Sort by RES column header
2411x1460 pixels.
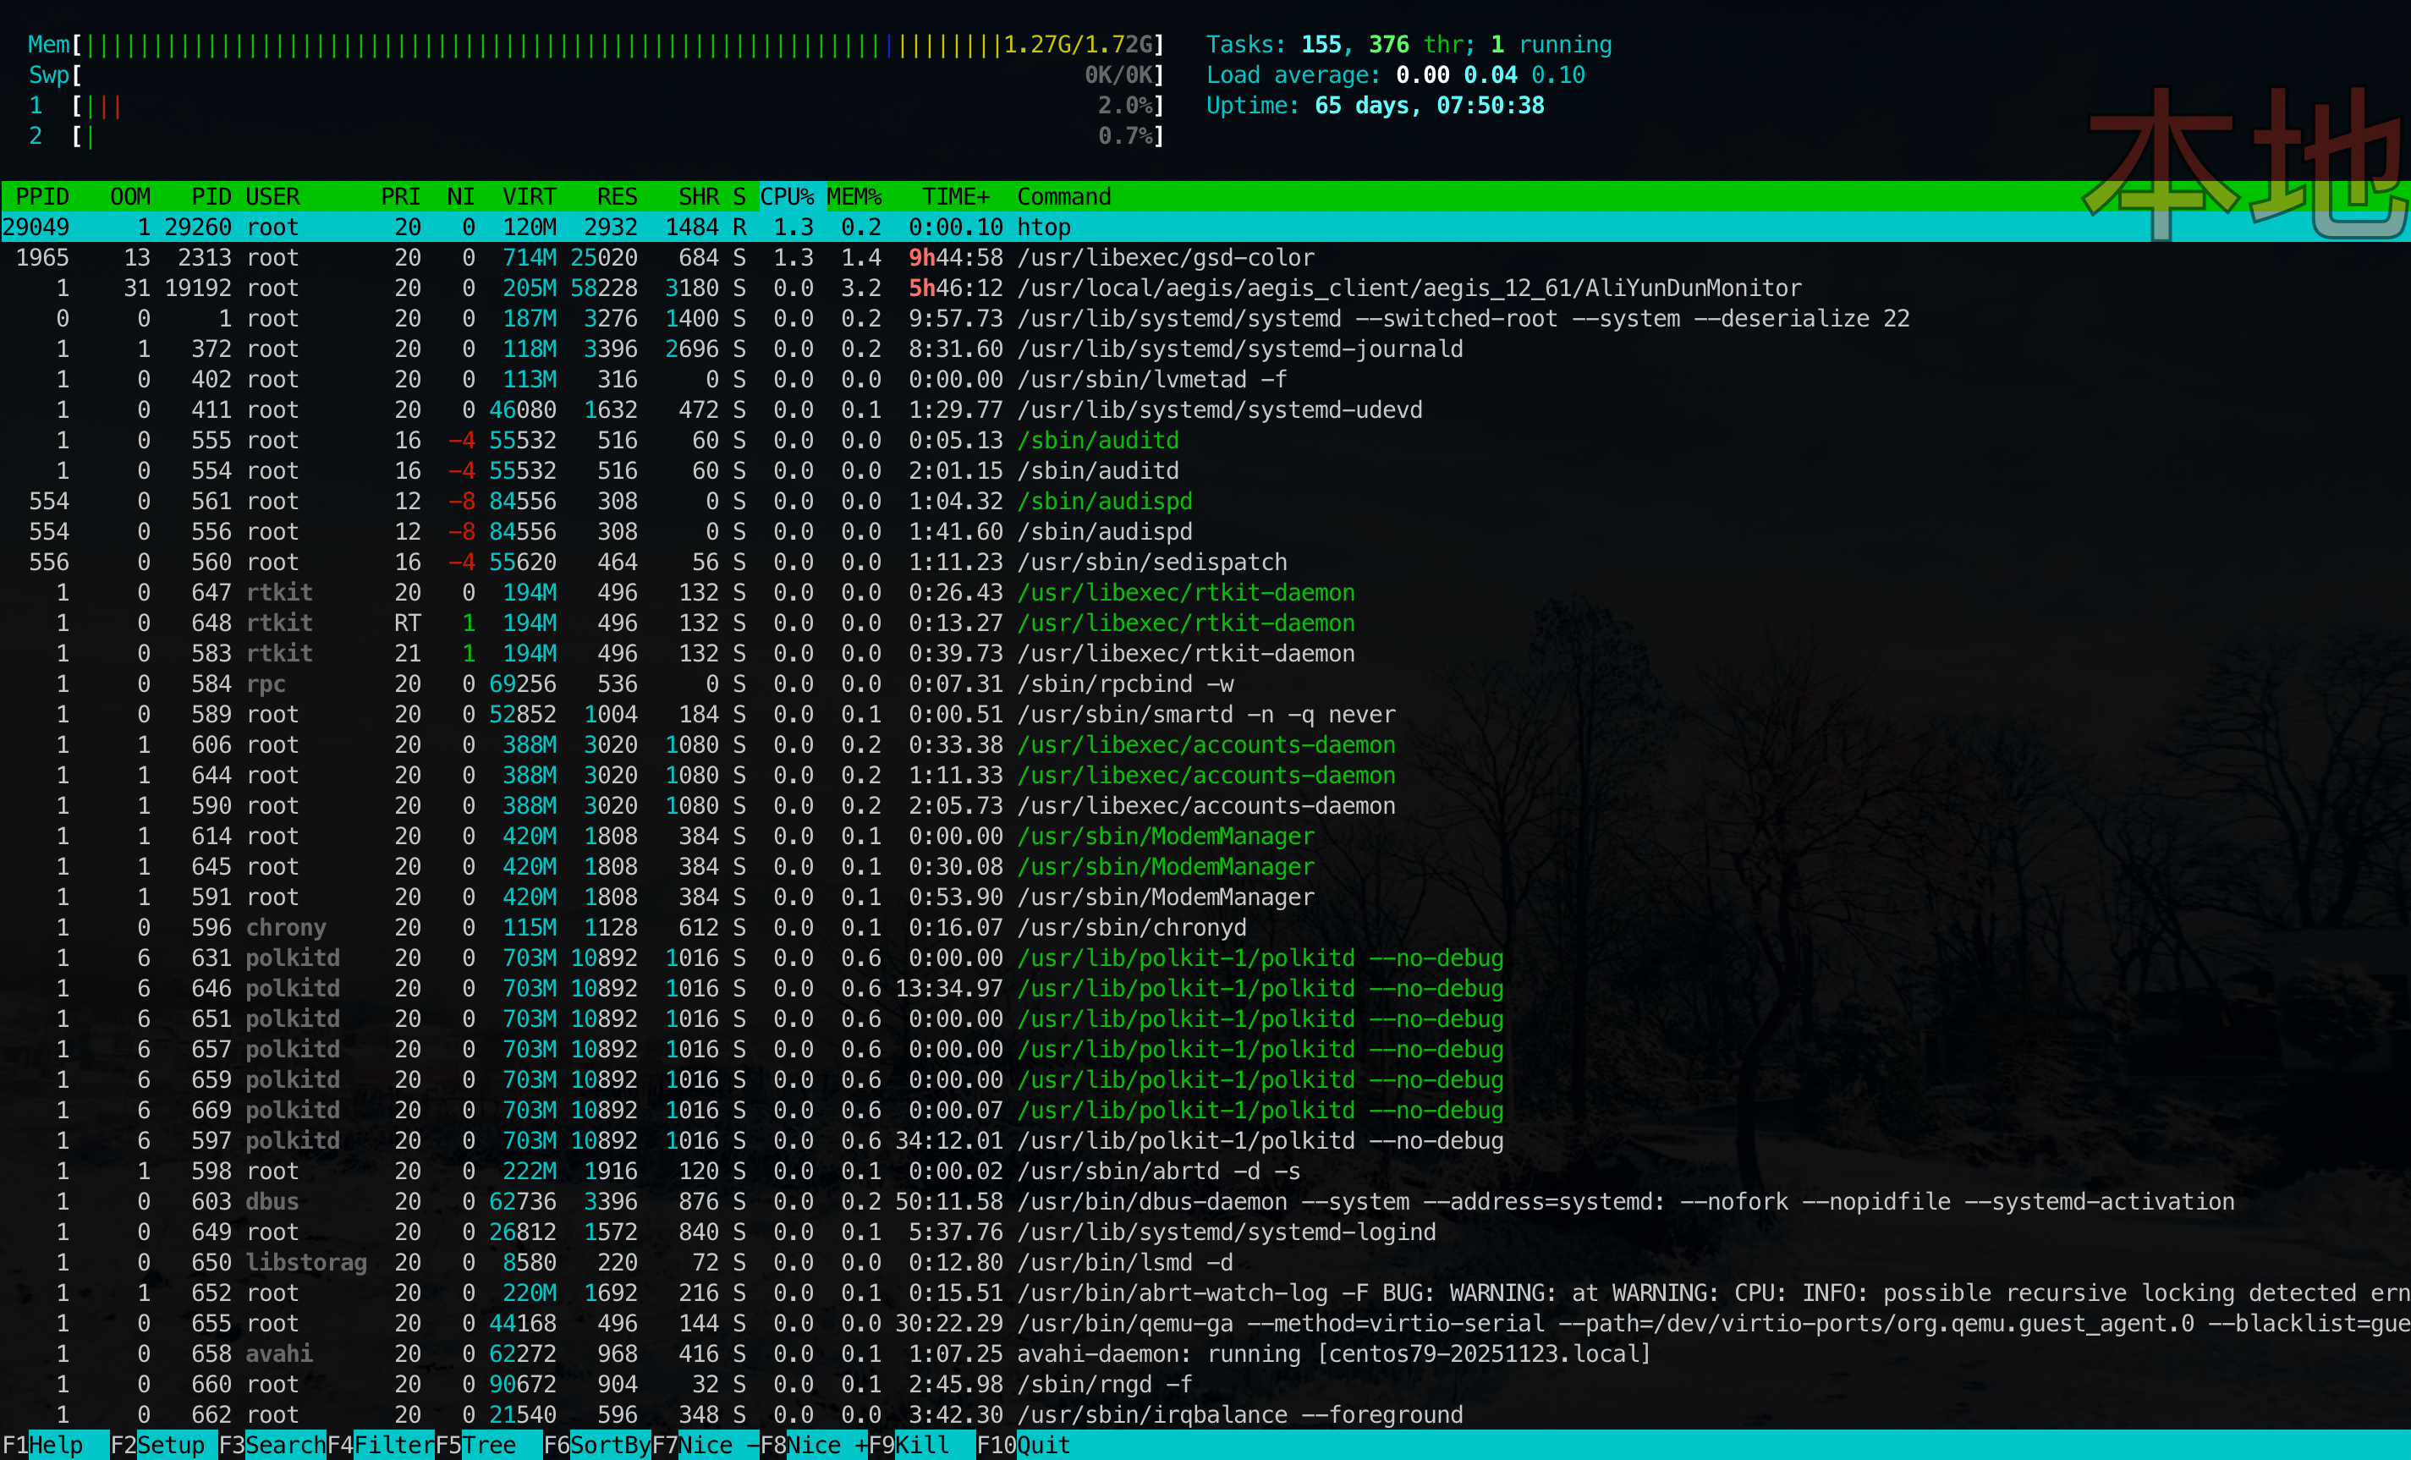(618, 197)
